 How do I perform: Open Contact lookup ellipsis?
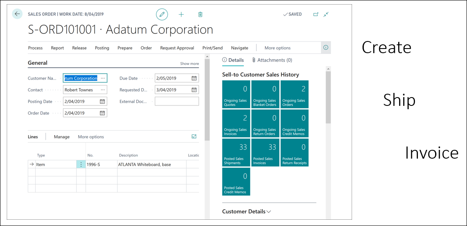[x=103, y=90]
